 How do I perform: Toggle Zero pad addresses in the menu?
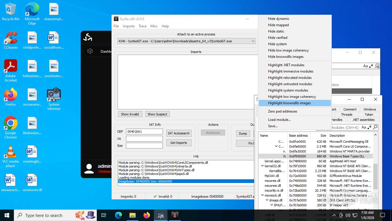(x=295, y=111)
